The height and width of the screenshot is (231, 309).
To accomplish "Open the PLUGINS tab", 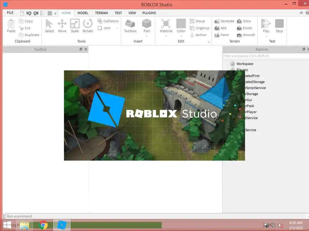I will (149, 13).
